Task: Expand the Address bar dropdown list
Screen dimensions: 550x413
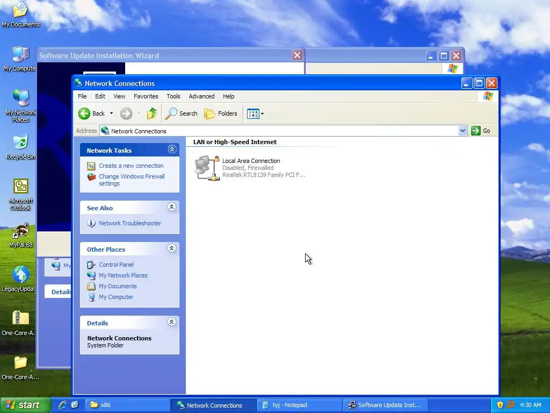Action: pos(462,131)
